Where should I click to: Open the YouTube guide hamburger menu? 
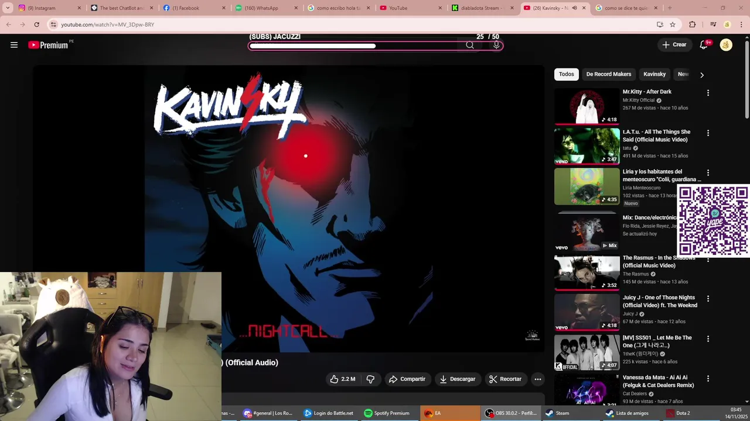tap(14, 45)
